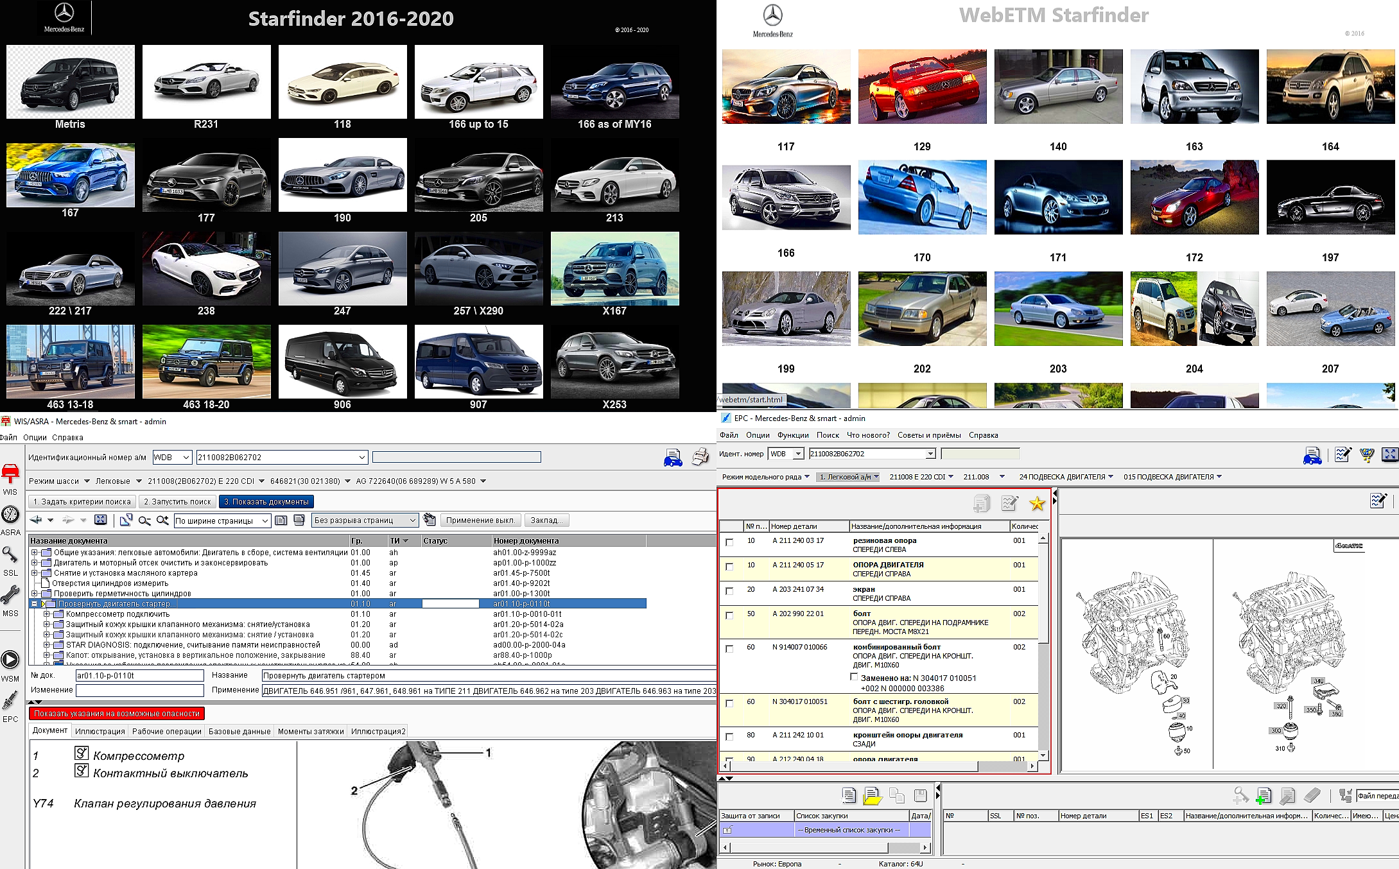Click the '2. Запустить поиск' button
1399x869 pixels.
tap(177, 502)
